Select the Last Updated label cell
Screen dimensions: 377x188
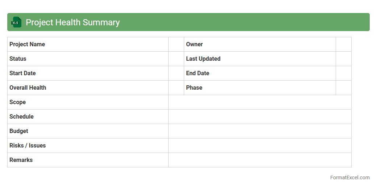click(x=260, y=59)
